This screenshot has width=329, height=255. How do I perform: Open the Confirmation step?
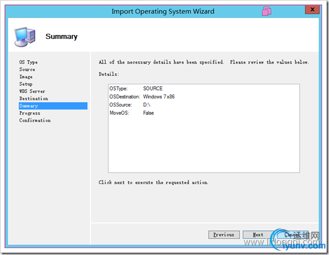[35, 120]
